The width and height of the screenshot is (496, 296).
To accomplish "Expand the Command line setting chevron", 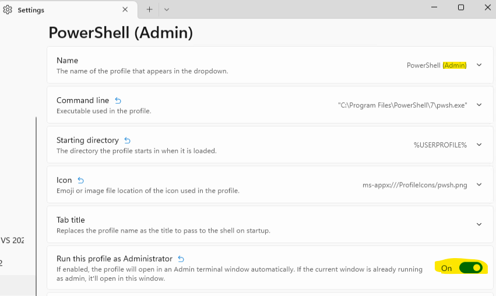I will point(479,105).
